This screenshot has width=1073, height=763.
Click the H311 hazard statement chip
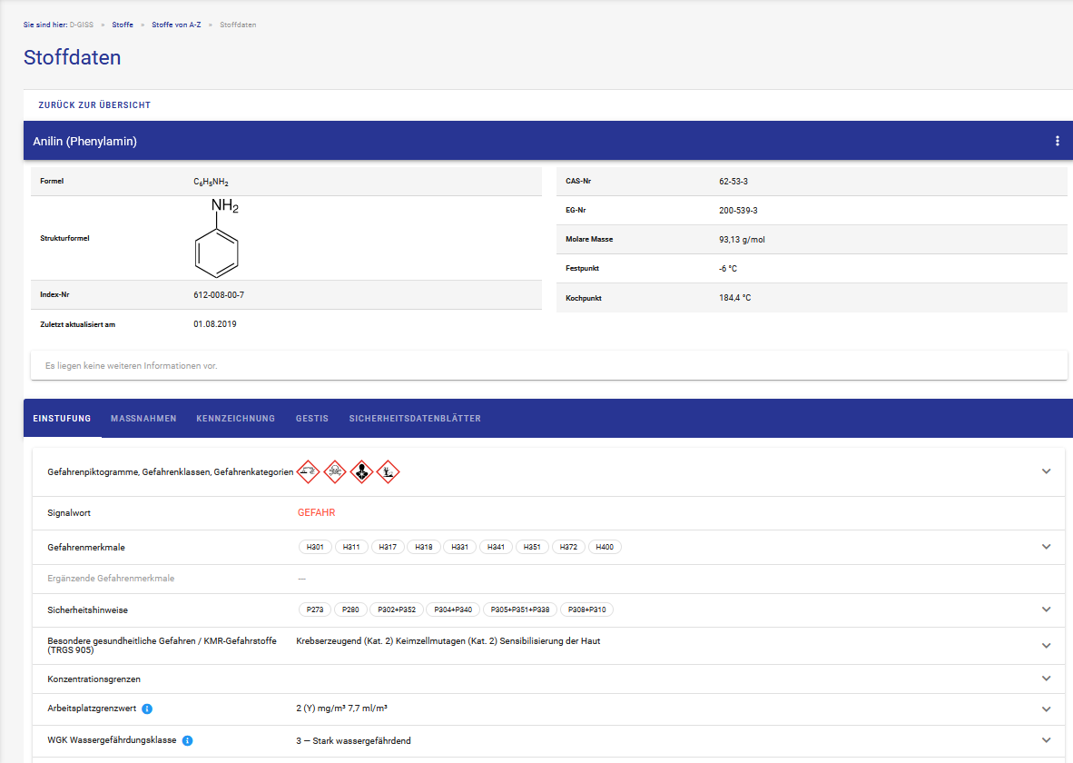(351, 547)
